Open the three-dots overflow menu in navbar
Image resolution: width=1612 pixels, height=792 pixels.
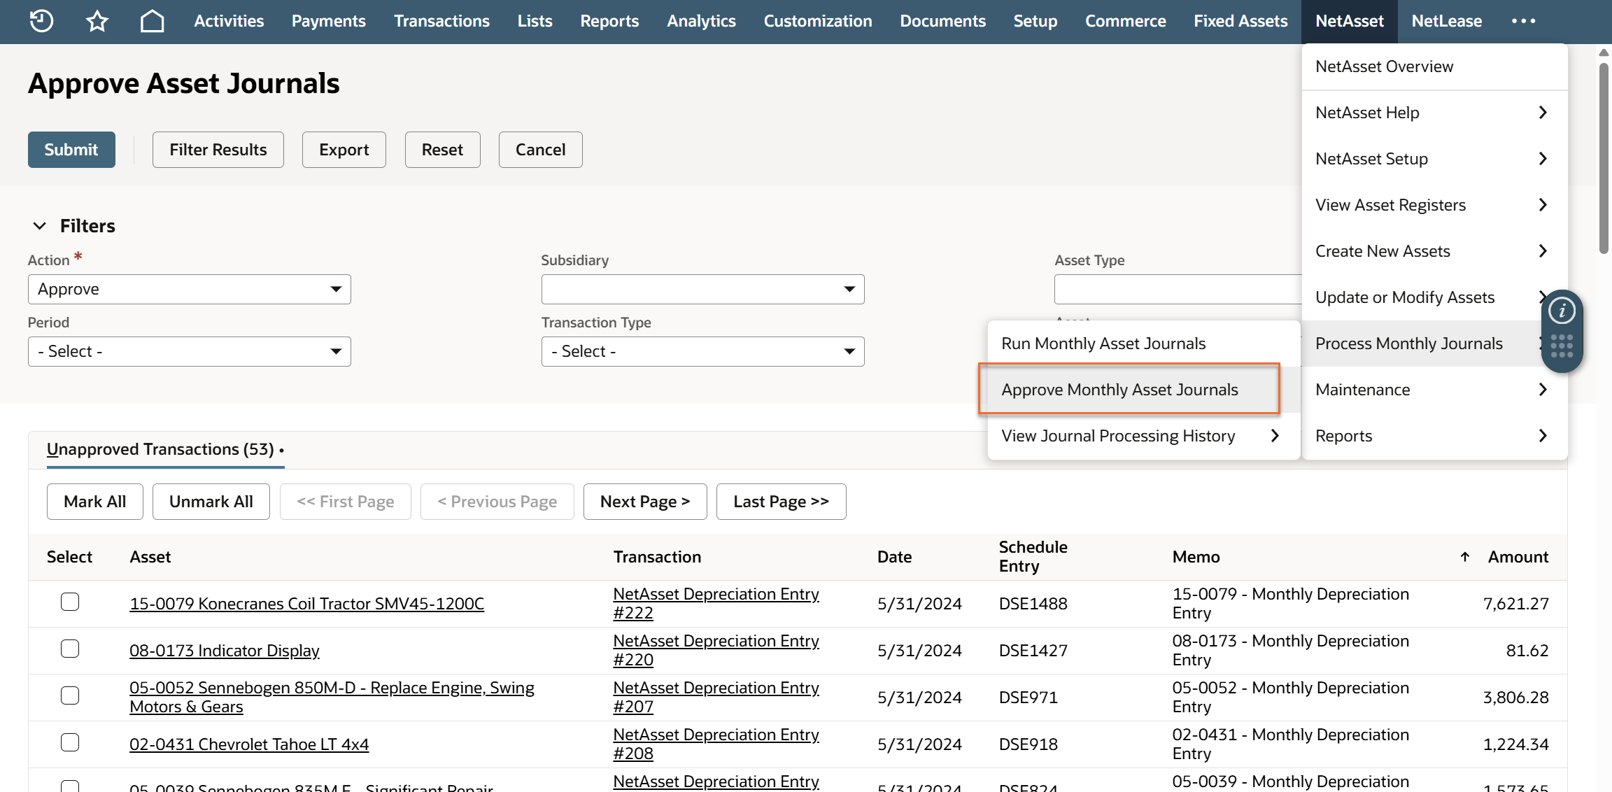click(x=1523, y=21)
